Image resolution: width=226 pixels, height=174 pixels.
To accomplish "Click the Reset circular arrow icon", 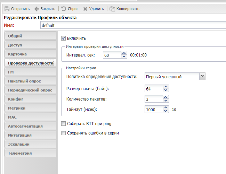I will tap(64, 9).
